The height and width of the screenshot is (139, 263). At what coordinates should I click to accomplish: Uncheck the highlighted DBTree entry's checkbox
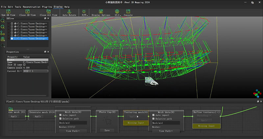click(x=12, y=39)
